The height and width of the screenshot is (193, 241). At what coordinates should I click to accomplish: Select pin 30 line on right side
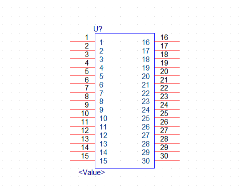click(167, 160)
